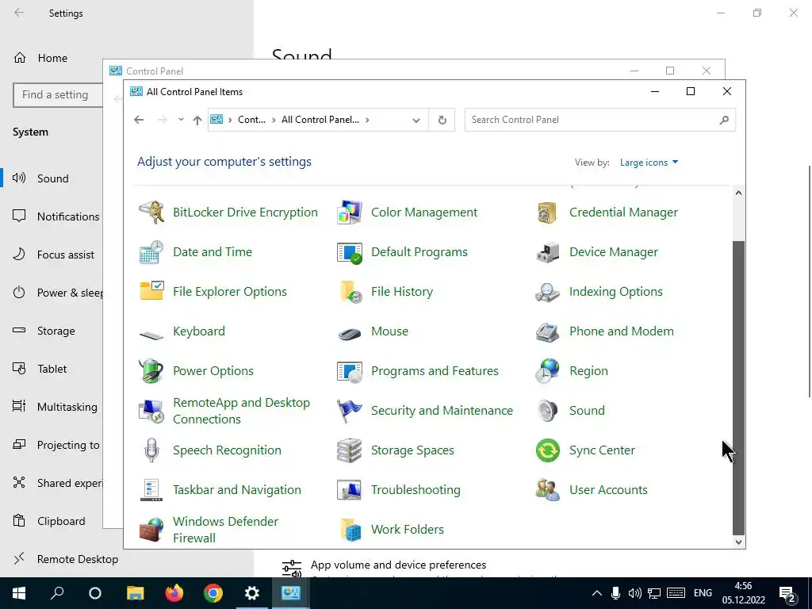This screenshot has height=609, width=812.
Task: Open the Mouse icon
Action: (350, 334)
